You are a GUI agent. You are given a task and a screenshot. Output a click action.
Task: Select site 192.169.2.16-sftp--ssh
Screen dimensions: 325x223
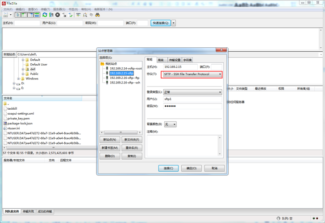click(125, 83)
